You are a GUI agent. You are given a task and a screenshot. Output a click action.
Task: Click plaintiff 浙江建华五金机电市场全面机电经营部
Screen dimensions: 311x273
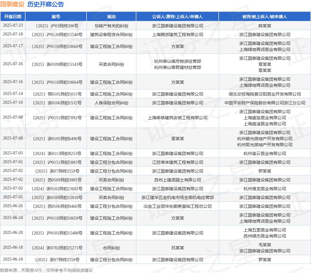[177, 197]
